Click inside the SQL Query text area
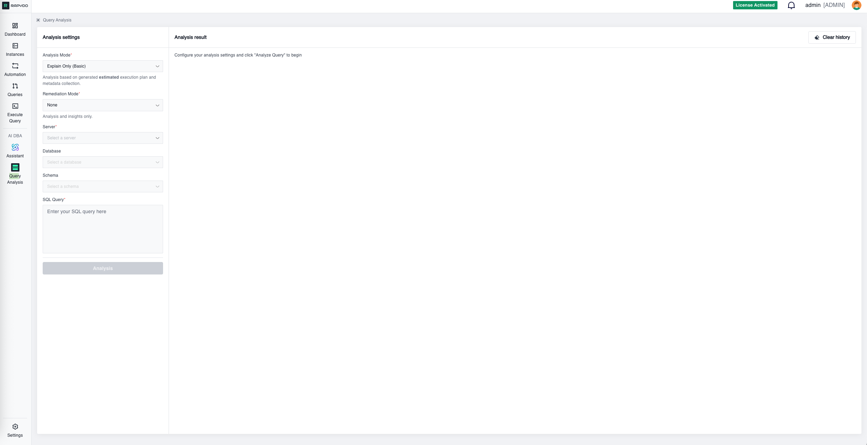Viewport: 867px width, 445px height. click(102, 229)
